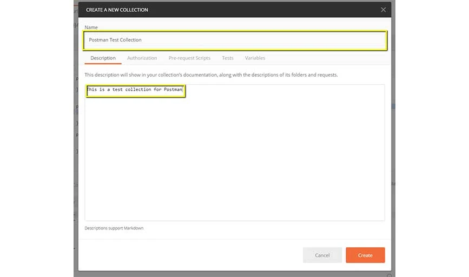Open the Authorization tab
469x277 pixels.
click(142, 58)
